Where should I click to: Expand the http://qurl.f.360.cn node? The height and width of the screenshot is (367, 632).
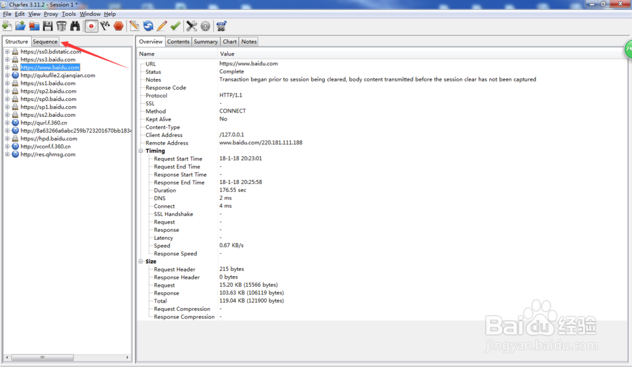(7, 123)
